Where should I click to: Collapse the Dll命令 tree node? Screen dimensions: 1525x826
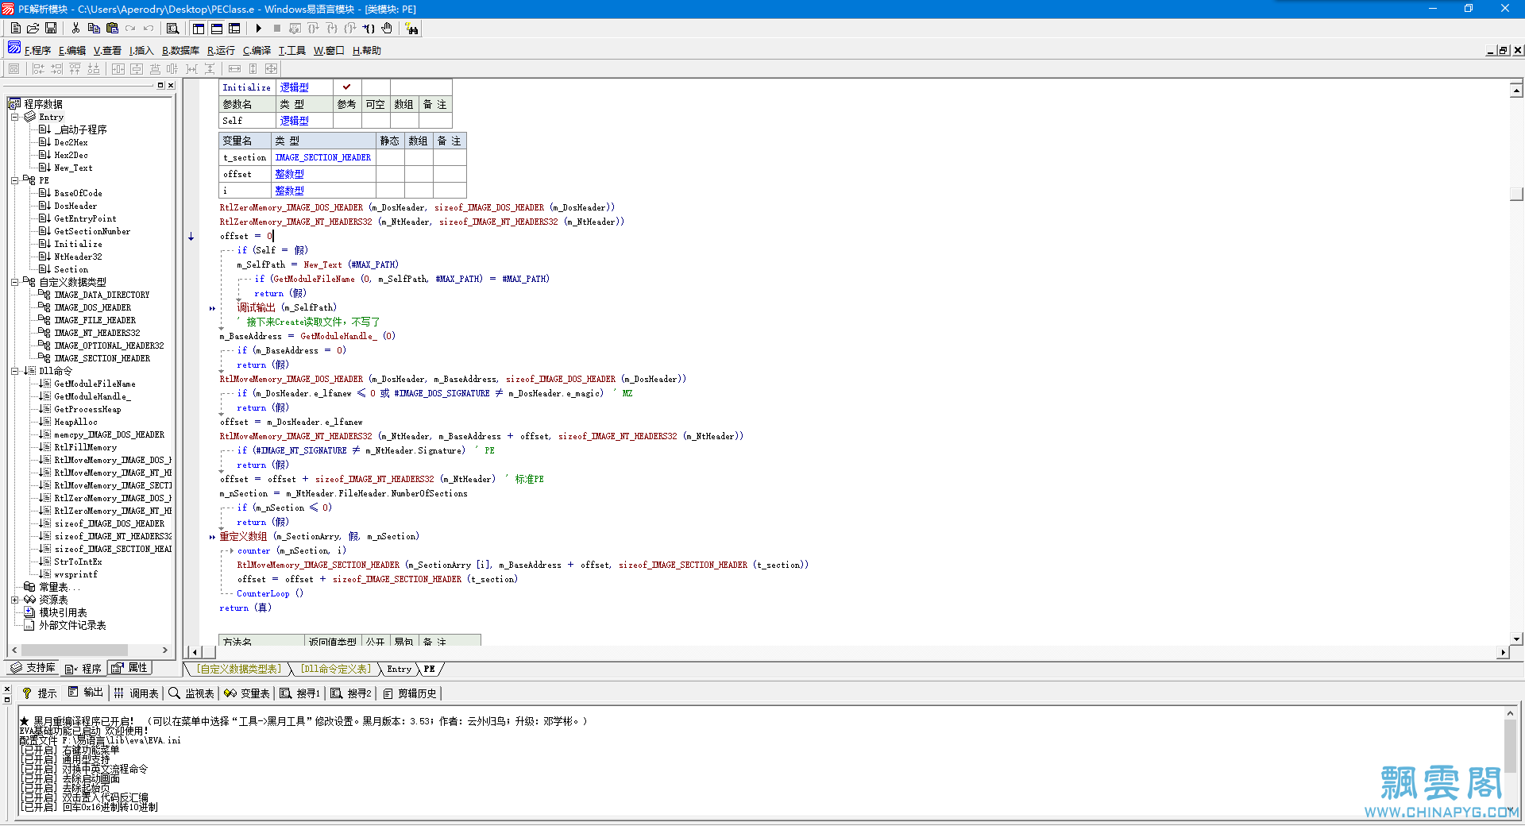pos(14,371)
